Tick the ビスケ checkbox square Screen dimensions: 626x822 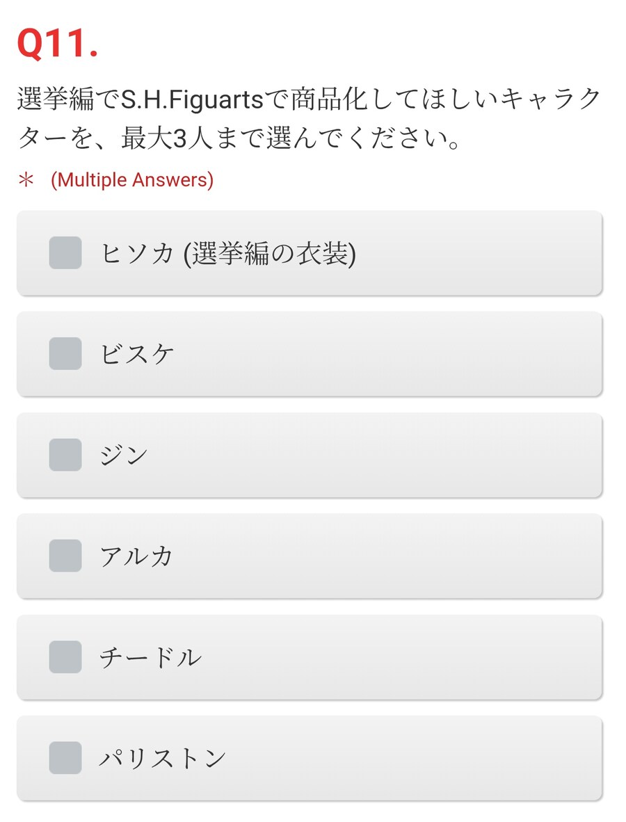point(65,353)
